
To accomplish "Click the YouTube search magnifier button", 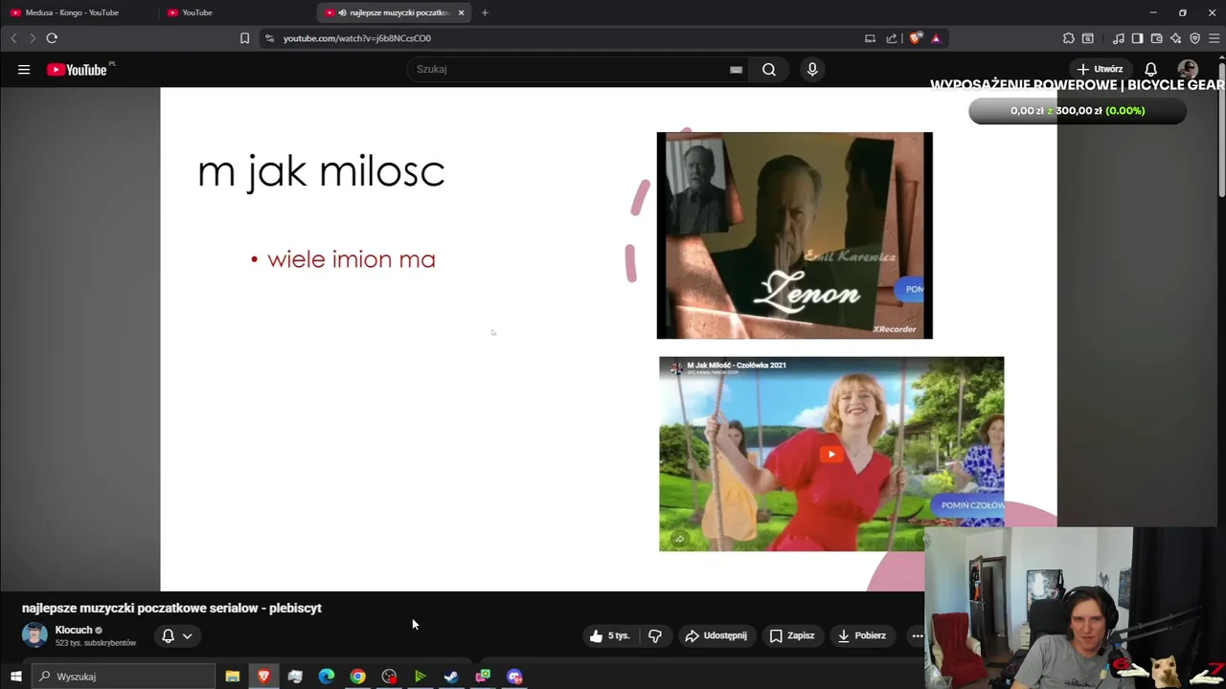I will pos(769,69).
